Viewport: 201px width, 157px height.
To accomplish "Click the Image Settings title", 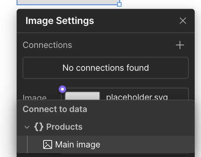I will point(60,21).
